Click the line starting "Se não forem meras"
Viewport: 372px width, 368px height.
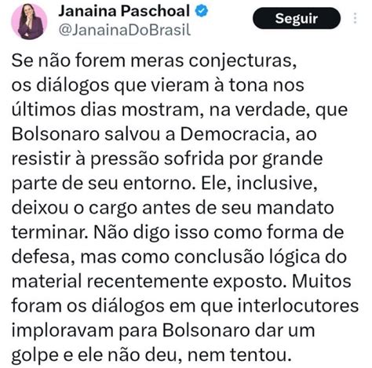(x=154, y=61)
